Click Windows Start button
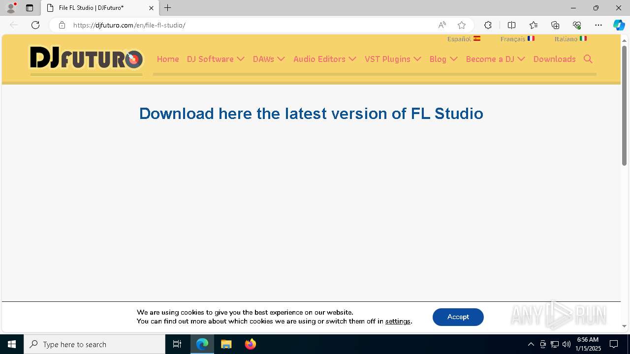 (x=12, y=344)
